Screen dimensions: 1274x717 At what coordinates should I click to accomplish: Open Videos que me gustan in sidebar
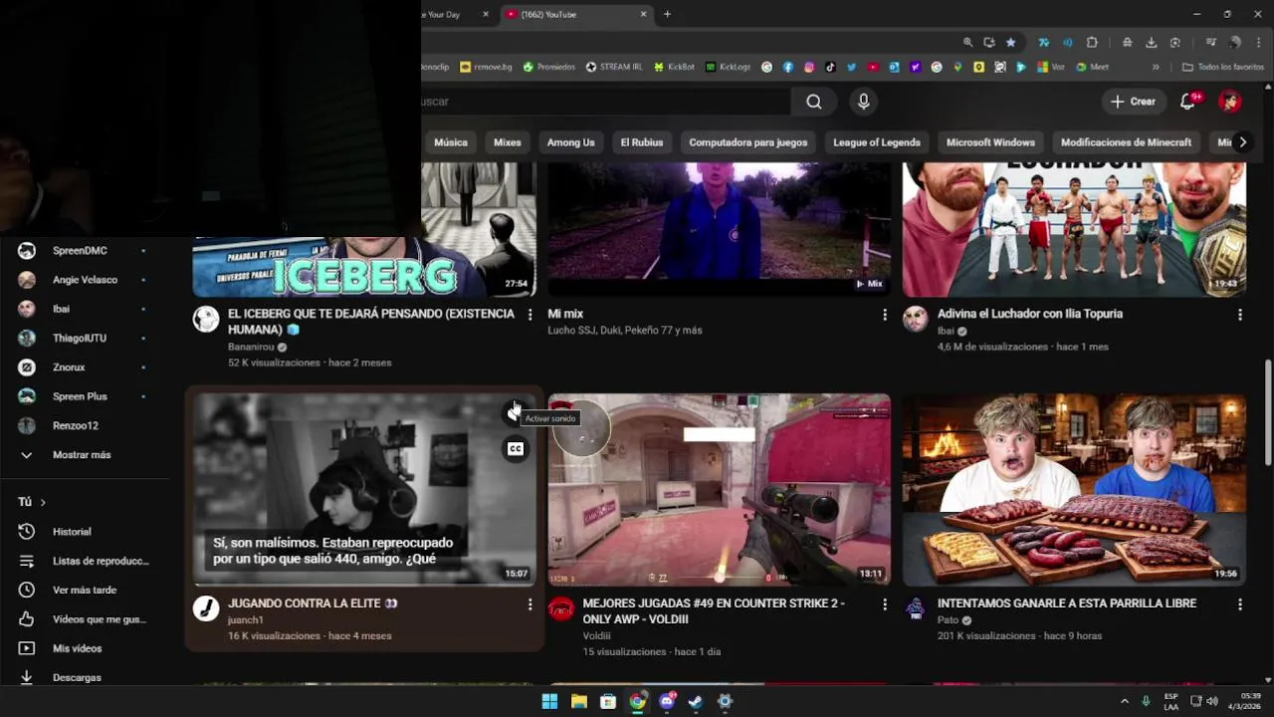pyautogui.click(x=85, y=619)
